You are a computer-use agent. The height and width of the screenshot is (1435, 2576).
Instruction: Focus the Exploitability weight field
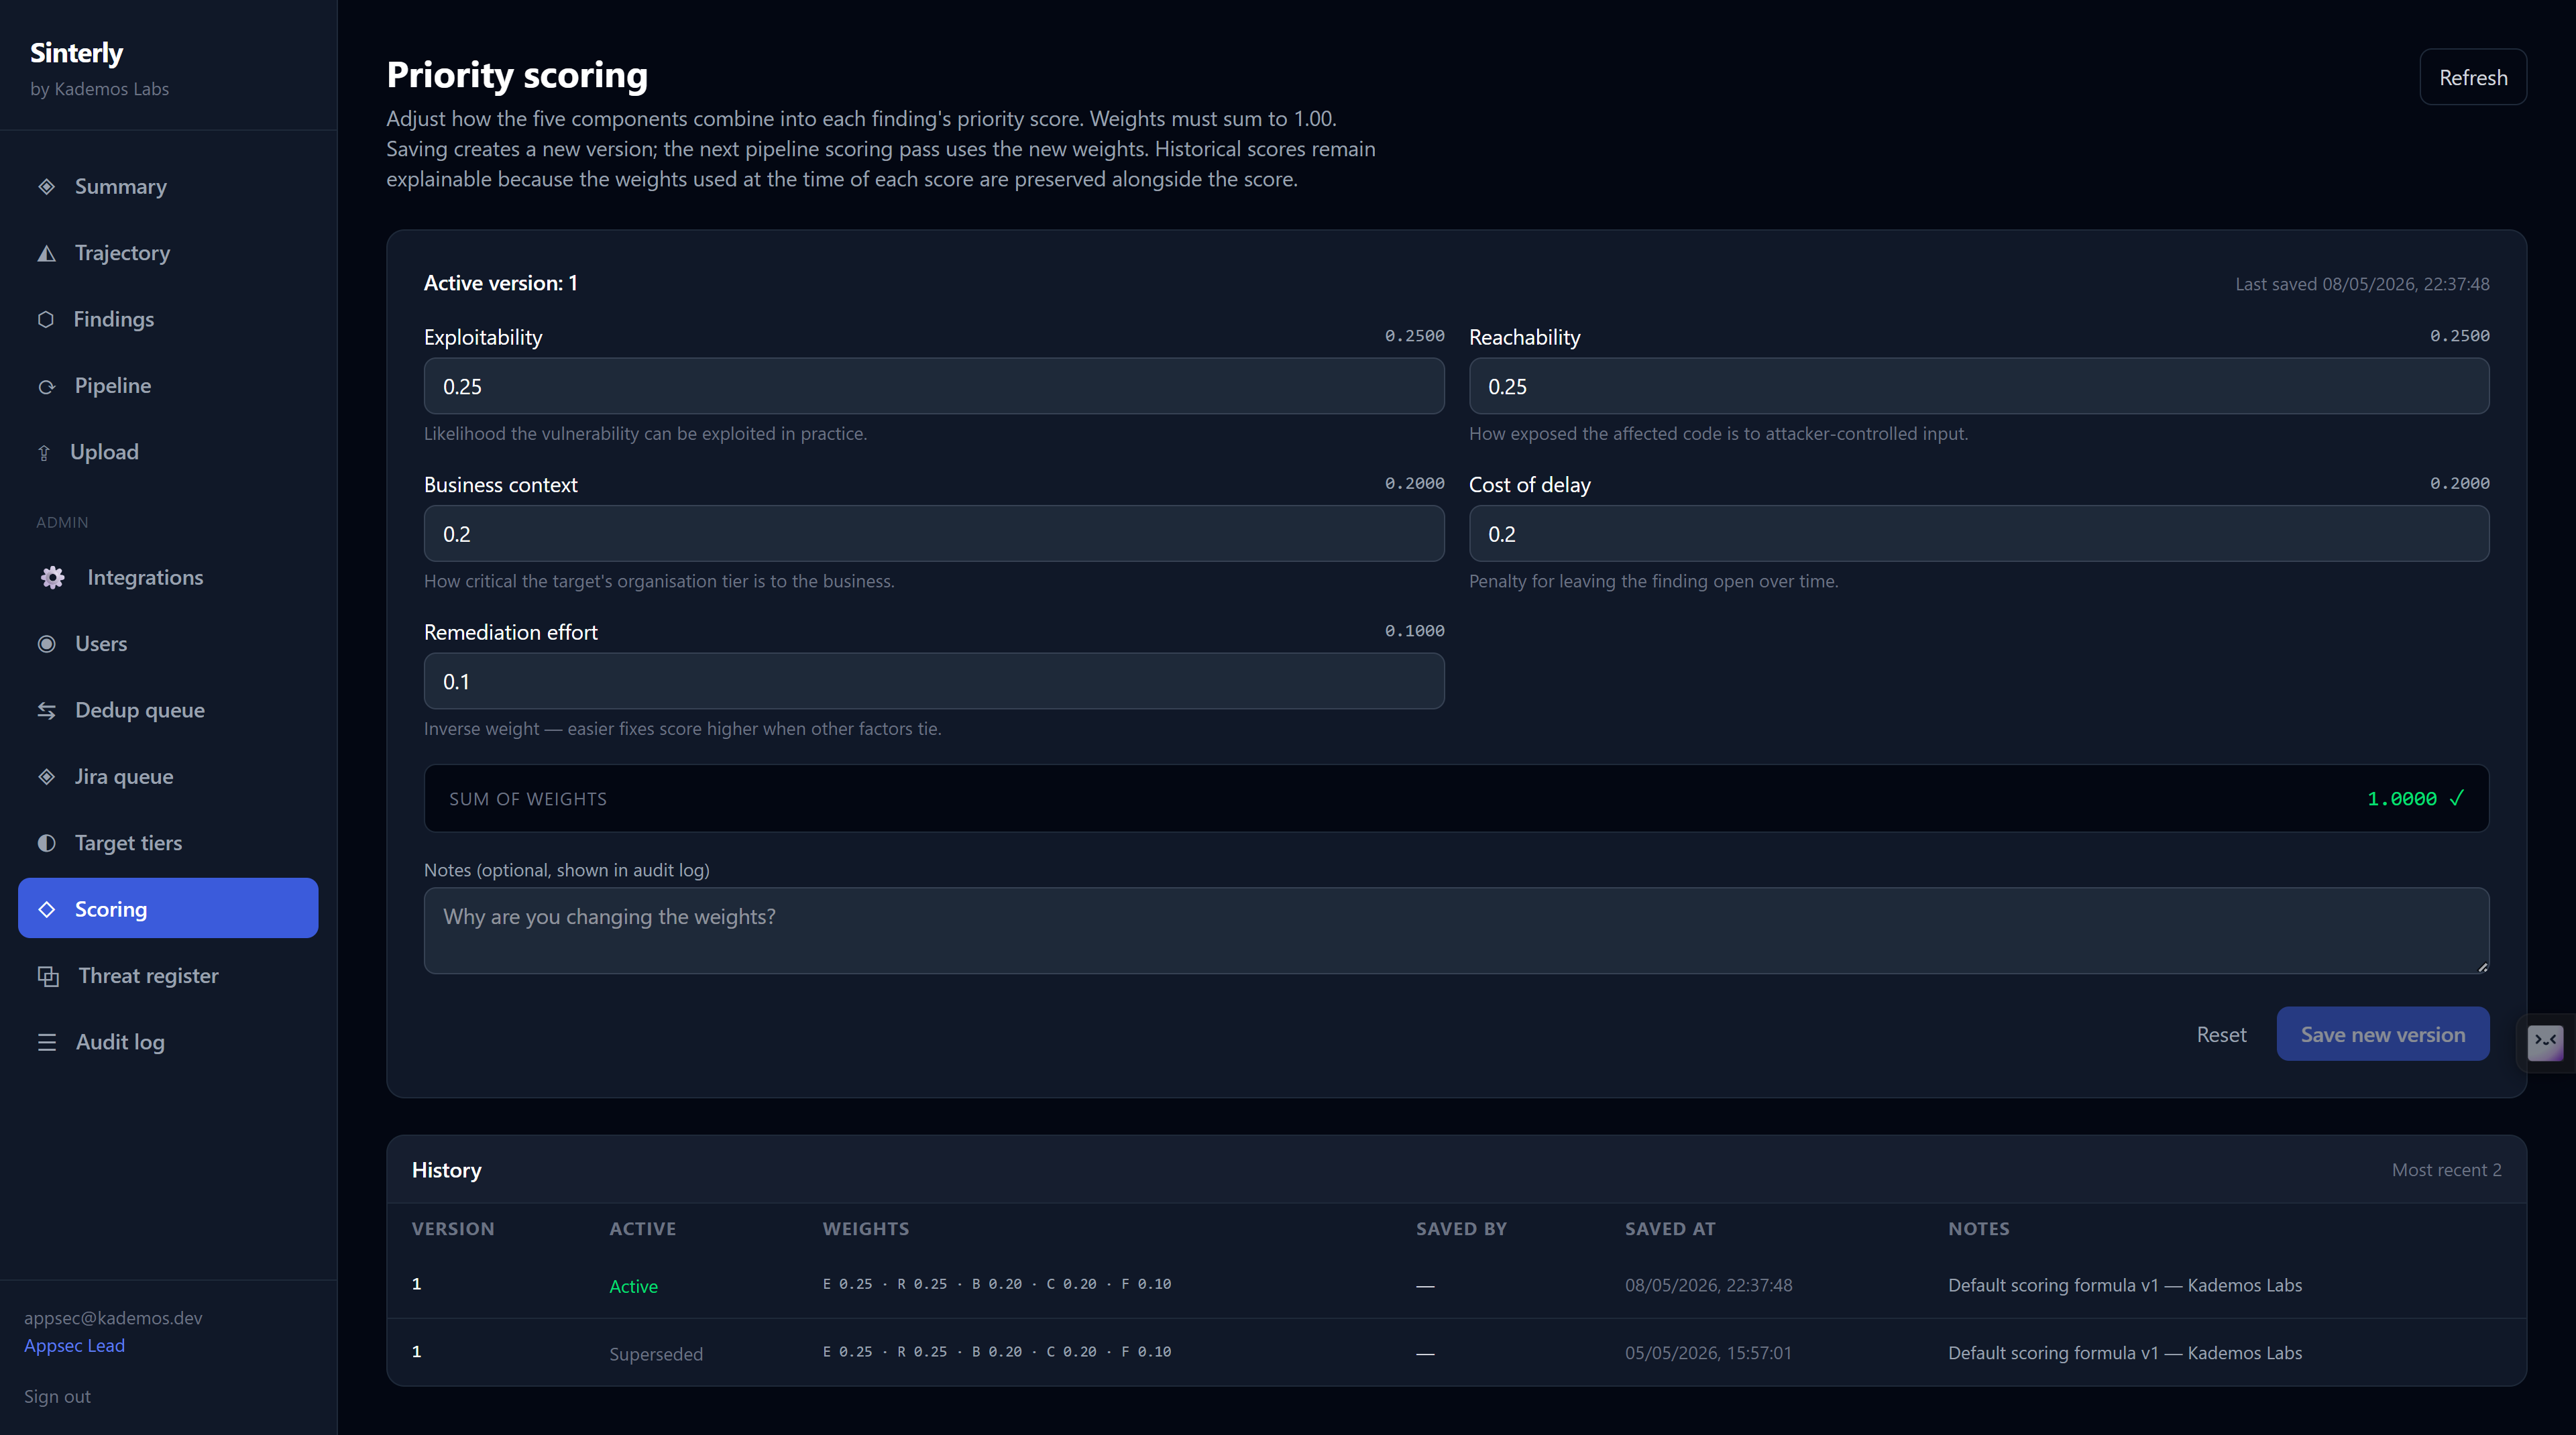click(934, 386)
